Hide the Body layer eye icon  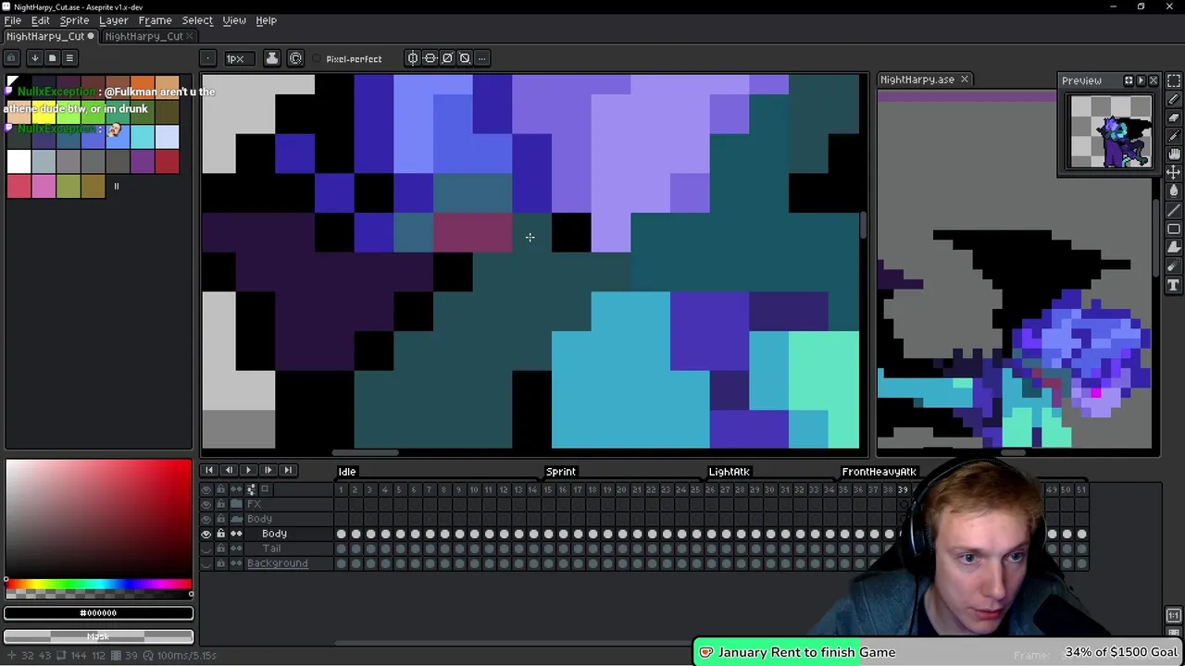206,534
